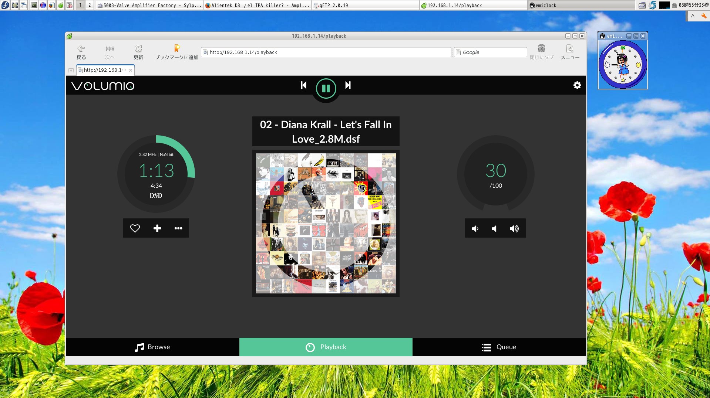Skip to the next track
Viewport: 710px width, 398px height.
tap(347, 85)
